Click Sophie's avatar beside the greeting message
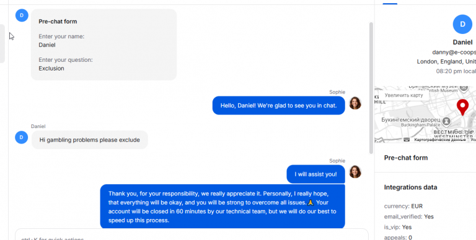Viewport: 476px width, 240px height. (355, 103)
